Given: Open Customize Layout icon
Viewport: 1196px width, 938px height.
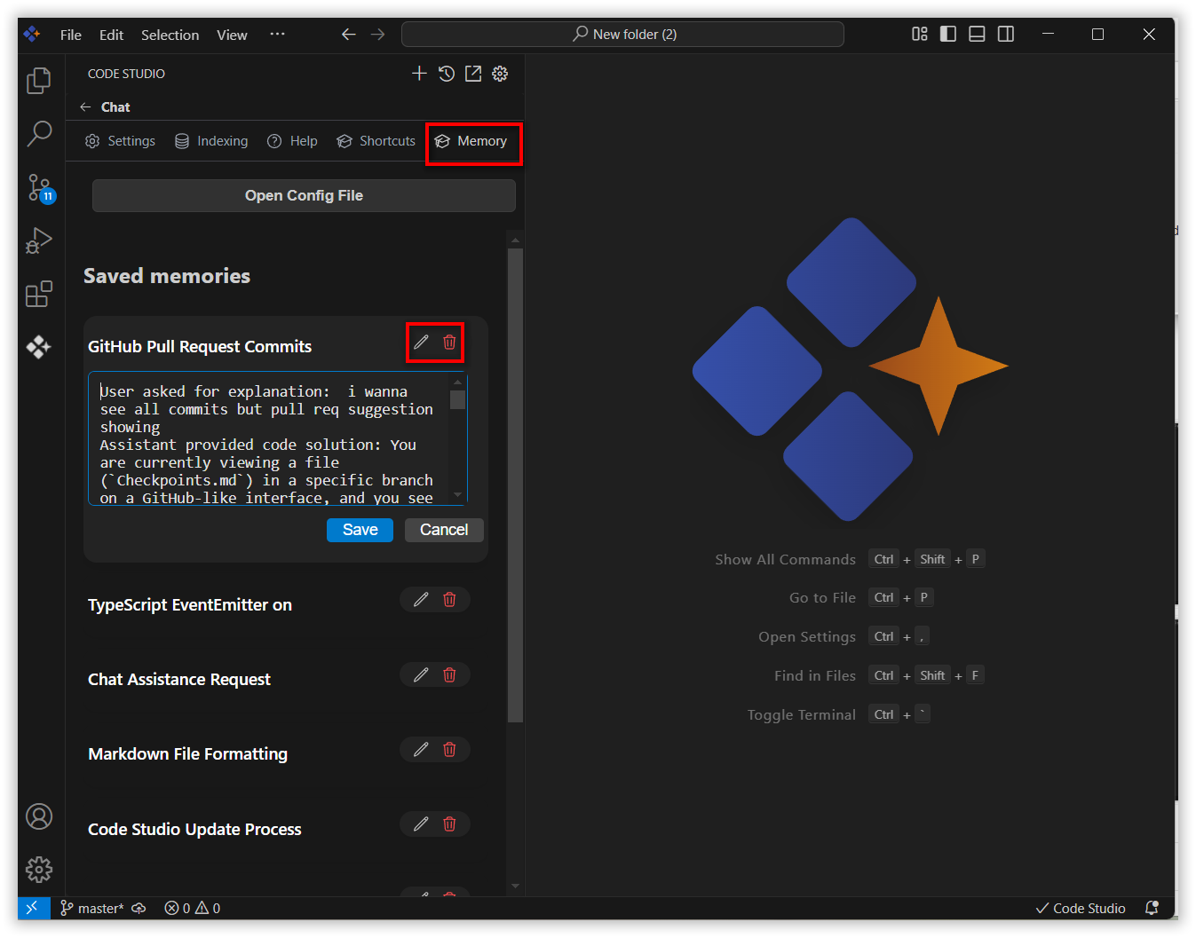Looking at the screenshot, I should point(920,34).
